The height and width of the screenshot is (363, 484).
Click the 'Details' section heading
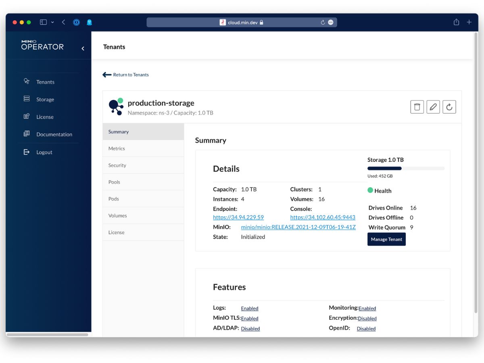tap(226, 169)
